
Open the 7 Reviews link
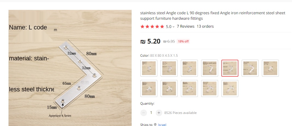tap(186, 27)
